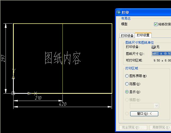Click the 可打印区域 value 9.50 x 8.00

[x=162, y=60]
